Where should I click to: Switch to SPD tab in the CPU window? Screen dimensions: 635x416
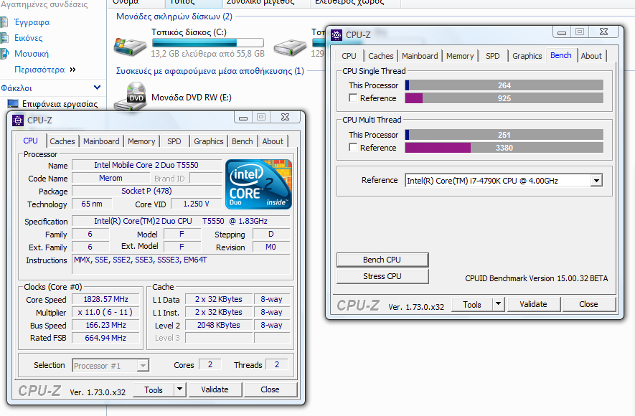click(174, 141)
